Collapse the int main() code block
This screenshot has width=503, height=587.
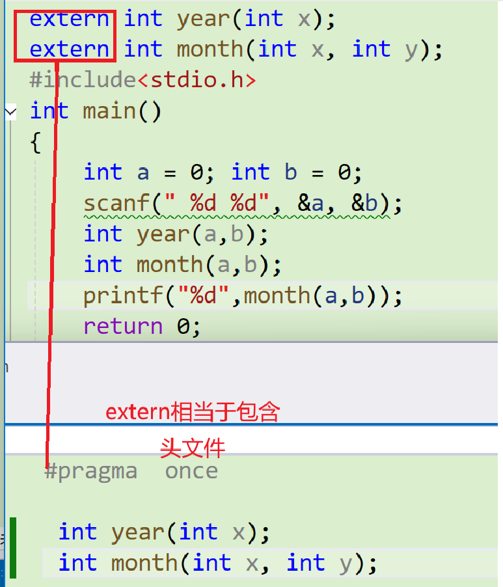coord(11,111)
